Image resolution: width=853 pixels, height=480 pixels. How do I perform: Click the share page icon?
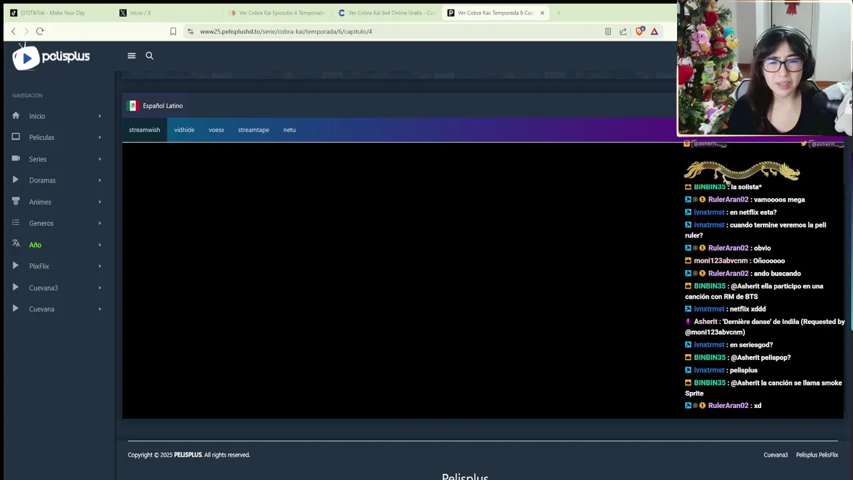pos(623,31)
